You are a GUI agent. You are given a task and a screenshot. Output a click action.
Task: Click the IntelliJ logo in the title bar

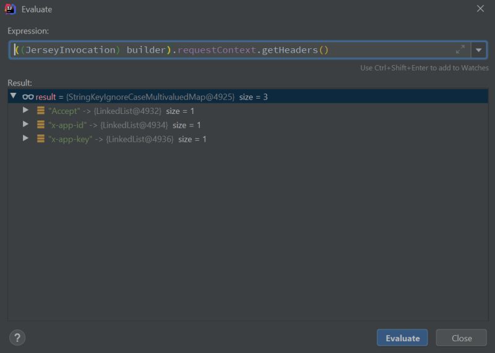(10, 9)
